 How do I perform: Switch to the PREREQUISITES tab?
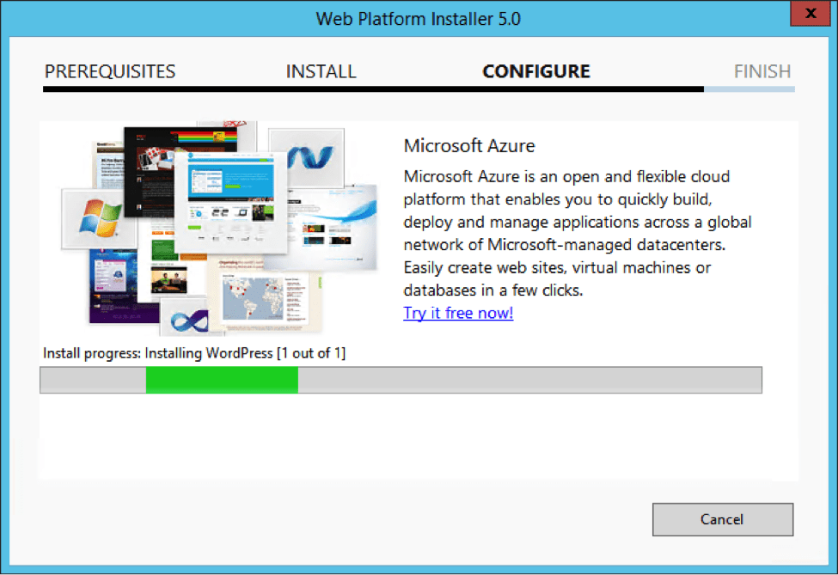[110, 71]
